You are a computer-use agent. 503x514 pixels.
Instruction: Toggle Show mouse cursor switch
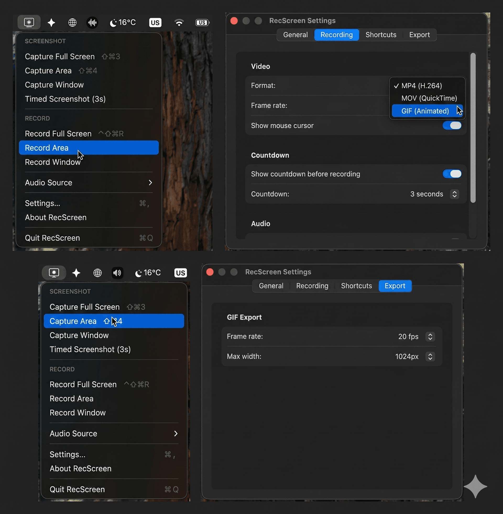[x=452, y=126]
